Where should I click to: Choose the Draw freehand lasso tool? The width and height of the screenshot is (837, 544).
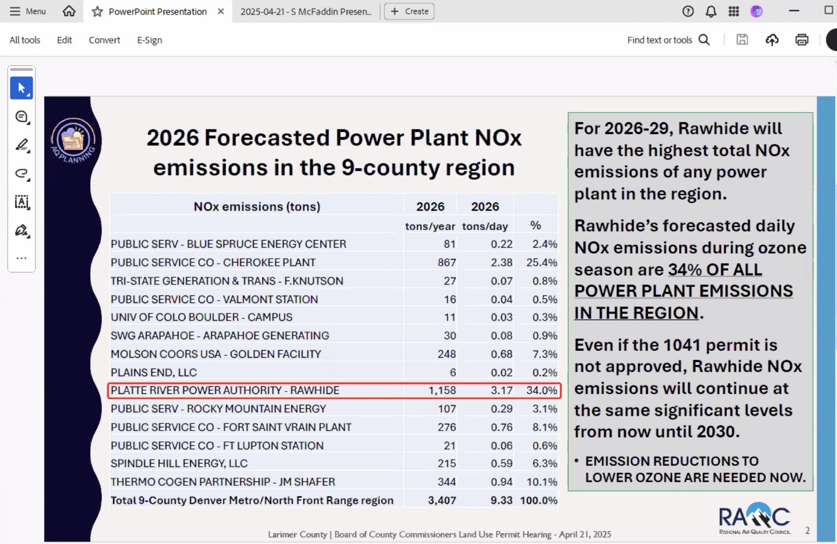click(x=22, y=174)
